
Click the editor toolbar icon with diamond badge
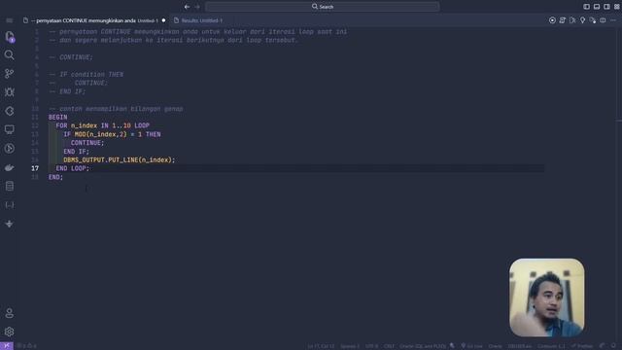coord(593,20)
